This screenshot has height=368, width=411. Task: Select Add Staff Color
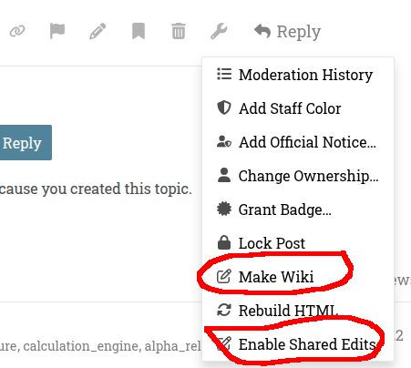[298, 108]
